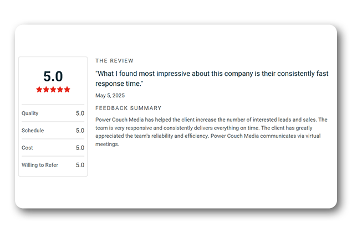The image size is (352, 233).
Task: Click the FEEDBACK SUMMARY heading
Action: point(129,108)
